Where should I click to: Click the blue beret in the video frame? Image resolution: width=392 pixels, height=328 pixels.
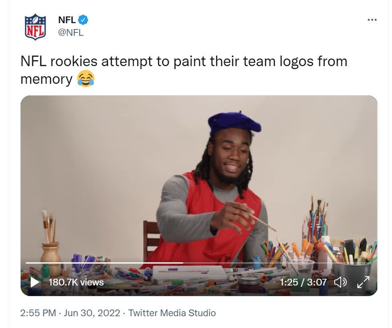tap(234, 123)
